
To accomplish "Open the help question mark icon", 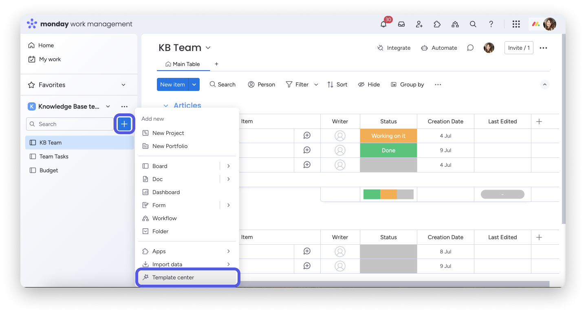I will click(x=491, y=24).
